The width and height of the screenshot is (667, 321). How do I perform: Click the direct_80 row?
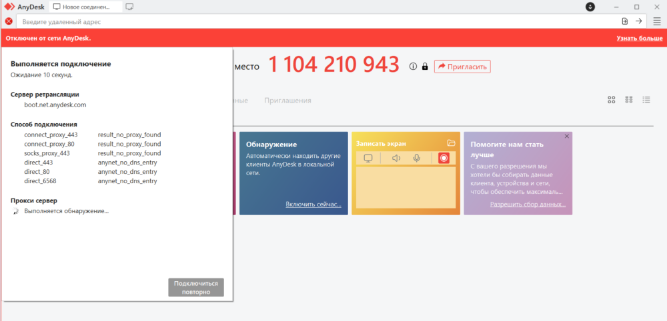coord(91,172)
